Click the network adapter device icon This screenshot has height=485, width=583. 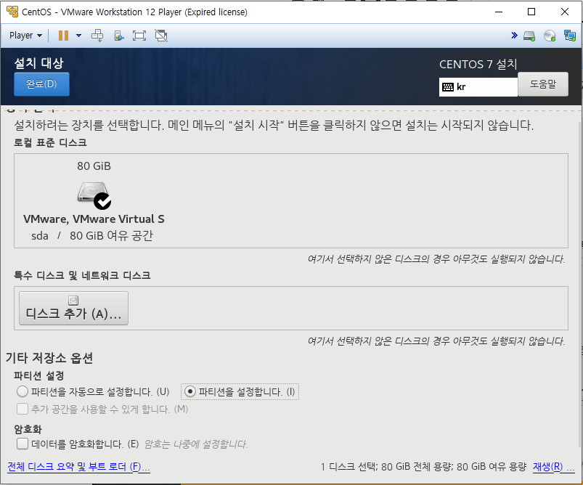tap(570, 36)
